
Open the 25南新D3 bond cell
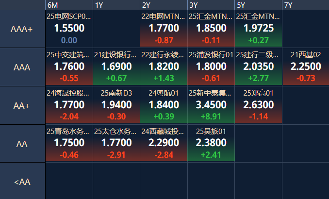pyautogui.click(x=116, y=105)
